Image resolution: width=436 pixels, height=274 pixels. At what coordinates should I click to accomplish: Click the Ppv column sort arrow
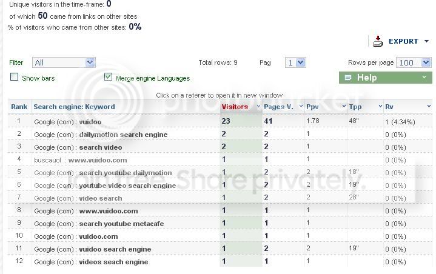coord(344,106)
